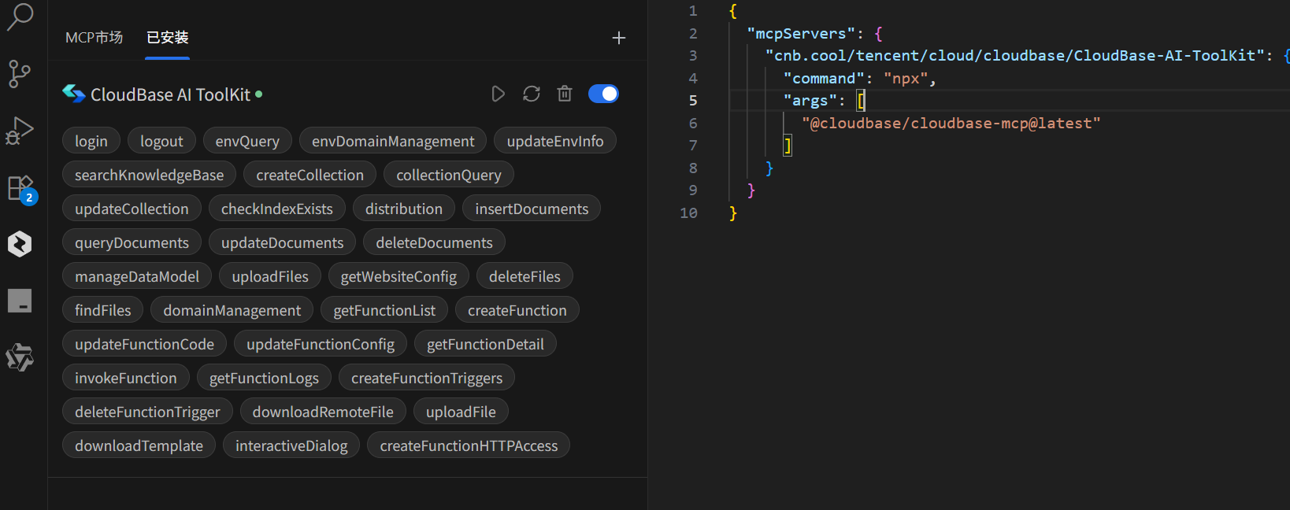This screenshot has width=1290, height=510.
Task: Click the CloudBase AI ToolKit logo
Action: [x=74, y=94]
